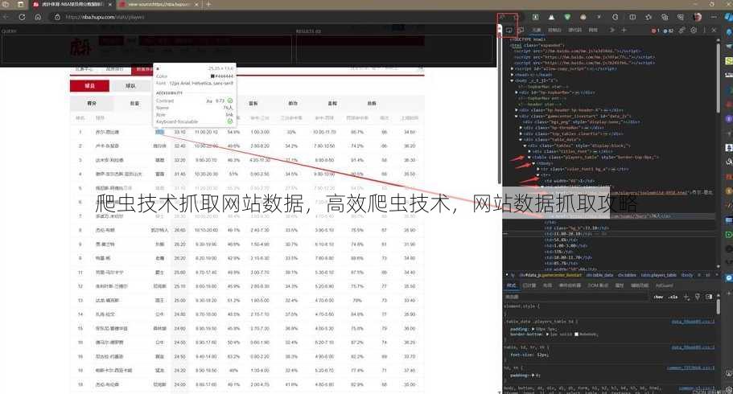Click the 11.00-20.10 cell in row 1
This screenshot has width=733, height=394.
tap(207, 132)
